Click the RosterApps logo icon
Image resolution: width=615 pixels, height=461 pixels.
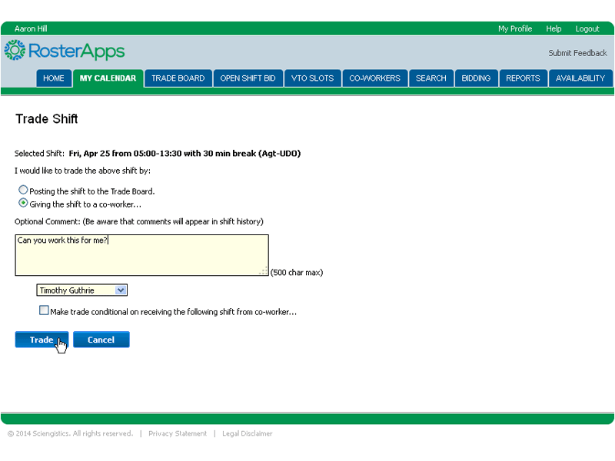pyautogui.click(x=15, y=51)
